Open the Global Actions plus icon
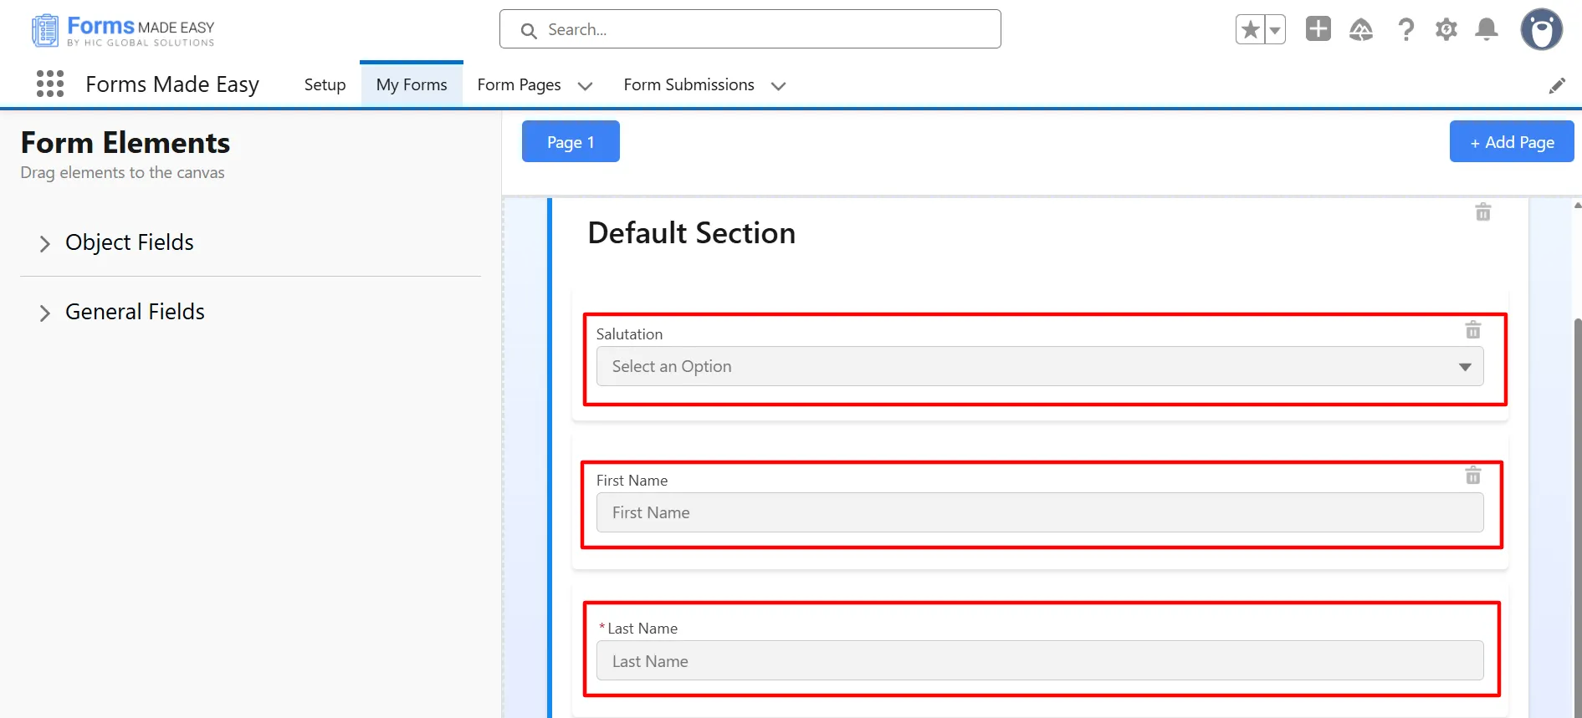The height and width of the screenshot is (718, 1582). (1318, 29)
